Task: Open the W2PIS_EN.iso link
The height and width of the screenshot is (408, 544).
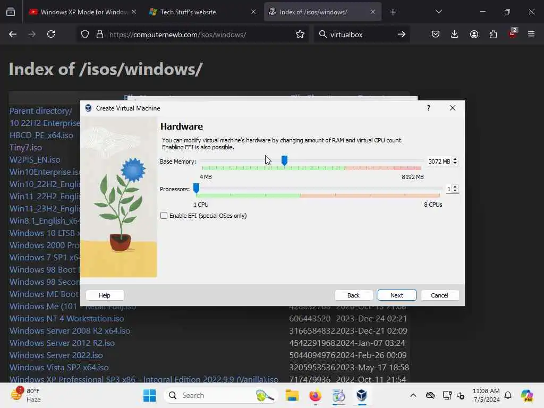Action: coord(35,159)
